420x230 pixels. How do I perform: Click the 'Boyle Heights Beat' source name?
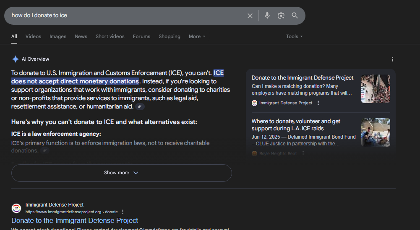pyautogui.click(x=278, y=153)
